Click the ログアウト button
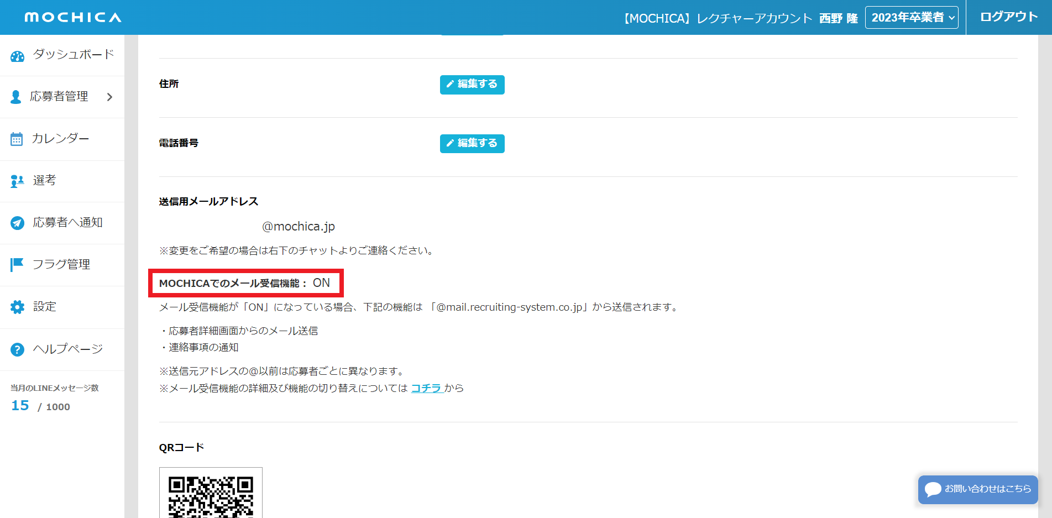The width and height of the screenshot is (1052, 518). (1008, 17)
